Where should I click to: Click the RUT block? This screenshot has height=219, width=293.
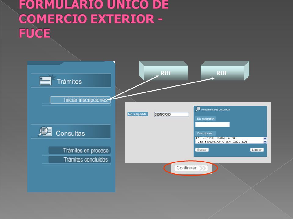[x=164, y=71]
